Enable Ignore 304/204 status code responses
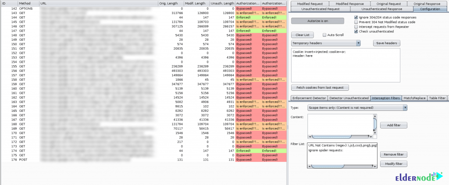449x185 pixels. (x=356, y=18)
